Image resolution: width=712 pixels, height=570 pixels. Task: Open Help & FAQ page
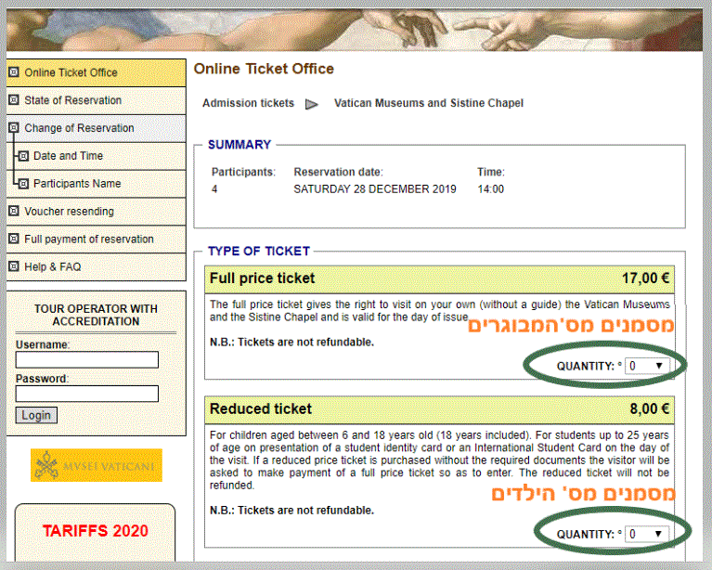pos(97,266)
